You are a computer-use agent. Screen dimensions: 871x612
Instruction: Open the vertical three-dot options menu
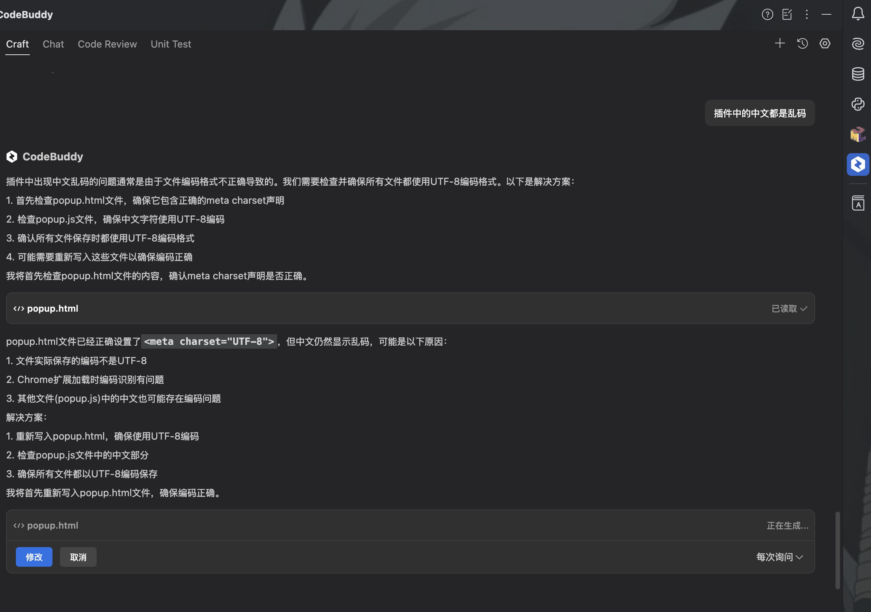pyautogui.click(x=806, y=14)
